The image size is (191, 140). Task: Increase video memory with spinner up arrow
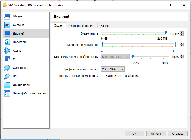coord(182,32)
